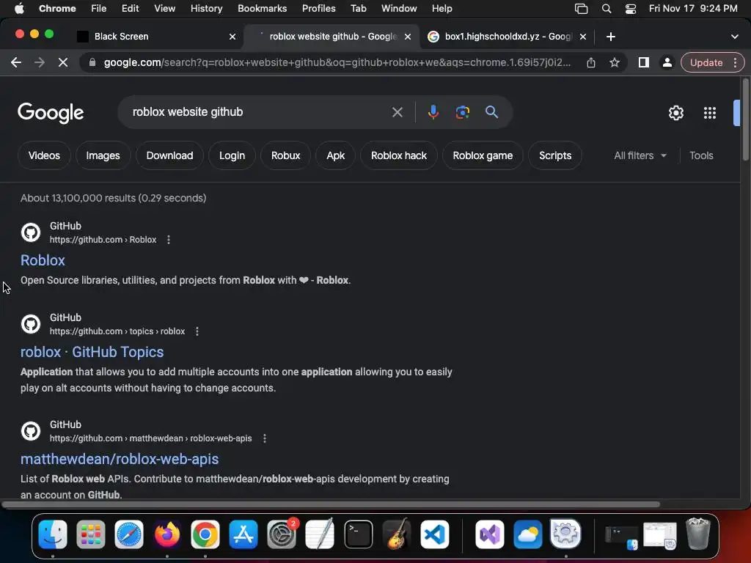Filter results by Videos
The width and height of the screenshot is (751, 563).
click(44, 155)
